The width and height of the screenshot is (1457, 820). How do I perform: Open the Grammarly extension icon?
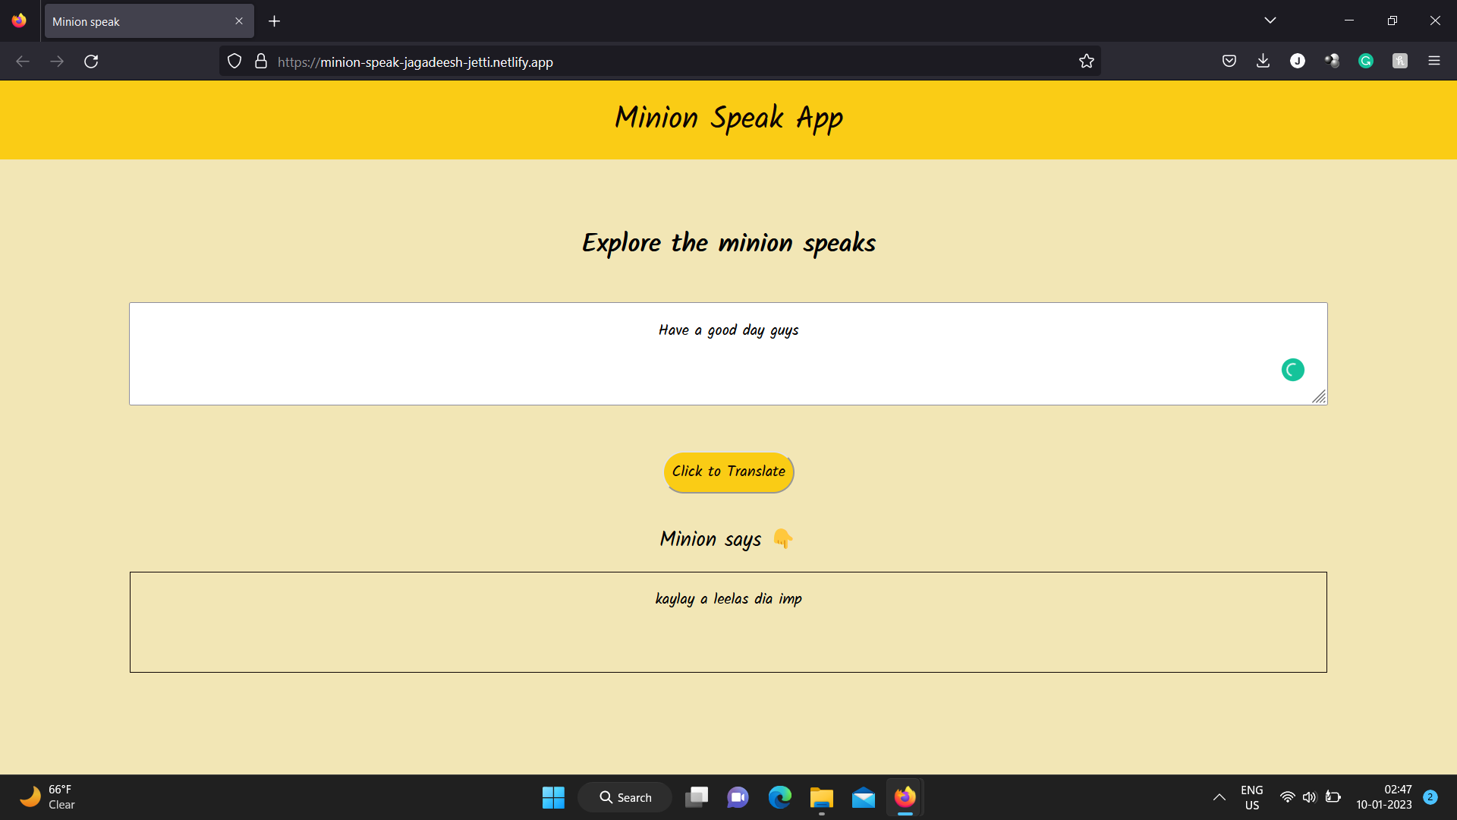click(1365, 61)
